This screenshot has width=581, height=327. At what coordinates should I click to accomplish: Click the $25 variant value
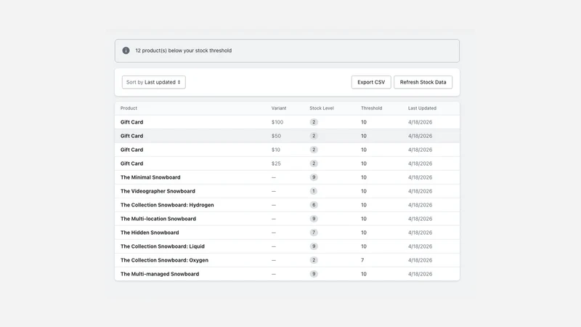(276, 163)
